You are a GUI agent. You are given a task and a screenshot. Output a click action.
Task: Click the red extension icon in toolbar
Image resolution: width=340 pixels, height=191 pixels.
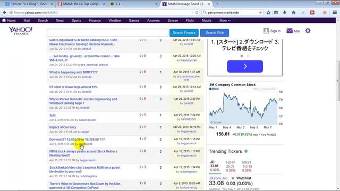pos(312,13)
